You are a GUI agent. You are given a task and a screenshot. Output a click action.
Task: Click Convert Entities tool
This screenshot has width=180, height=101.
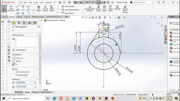click(45, 8)
